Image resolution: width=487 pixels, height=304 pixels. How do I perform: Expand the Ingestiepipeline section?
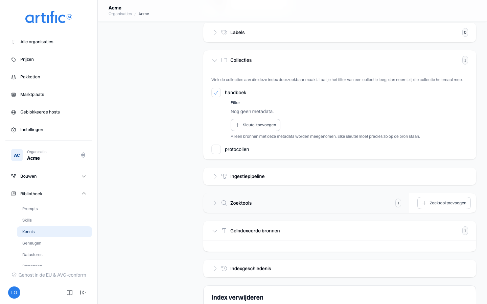(x=215, y=176)
